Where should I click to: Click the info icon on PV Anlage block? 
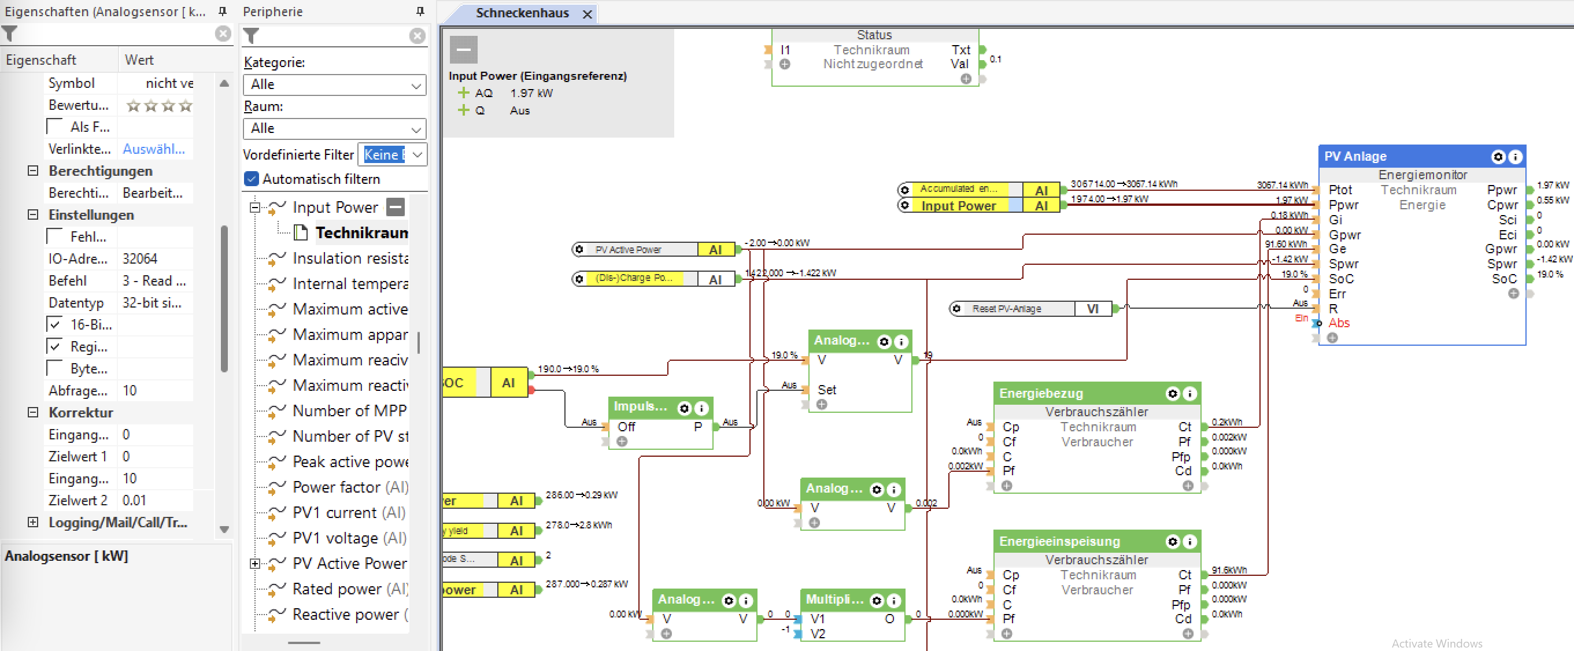(1515, 157)
